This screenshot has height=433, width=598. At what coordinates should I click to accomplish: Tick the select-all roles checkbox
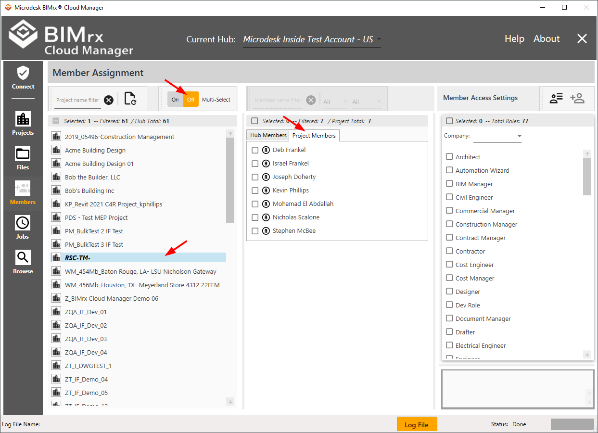[449, 121]
